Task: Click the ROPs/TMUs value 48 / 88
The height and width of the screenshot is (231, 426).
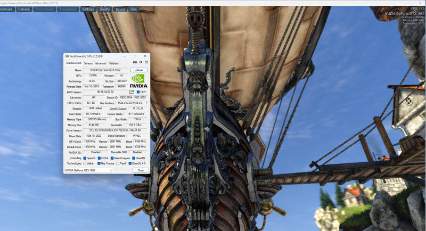Action: point(91,103)
